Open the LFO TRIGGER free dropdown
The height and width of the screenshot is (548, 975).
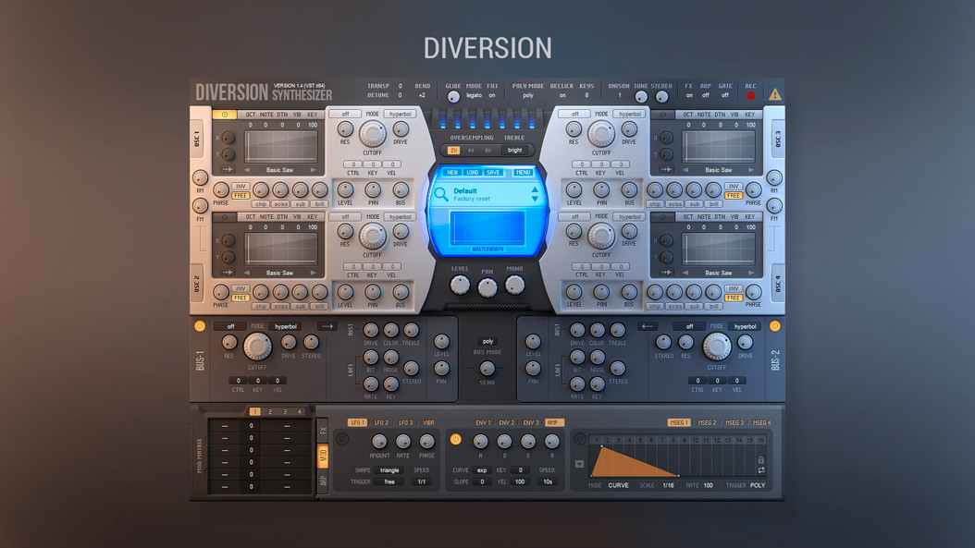pyautogui.click(x=389, y=481)
